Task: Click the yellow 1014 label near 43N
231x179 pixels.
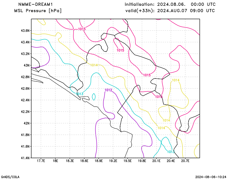Action: [x=94, y=65]
